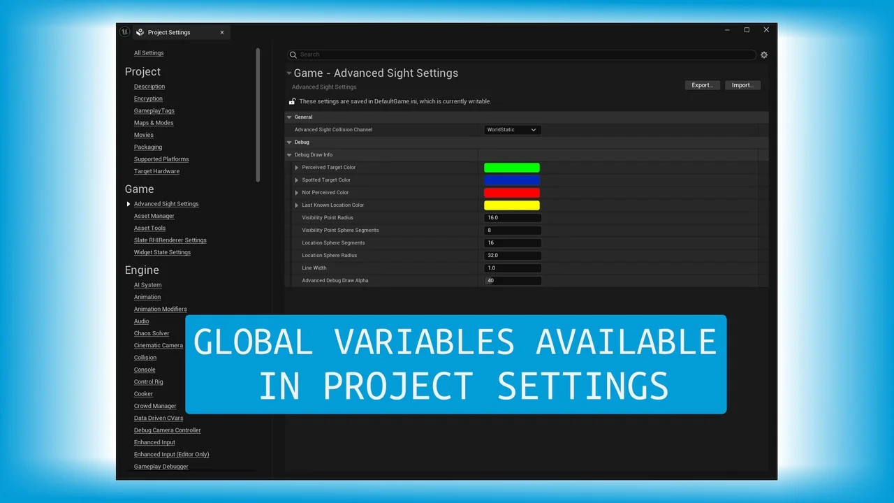The width and height of the screenshot is (894, 503).
Task: Open the Advanced Sight Collision Channel dropdown
Action: click(512, 130)
